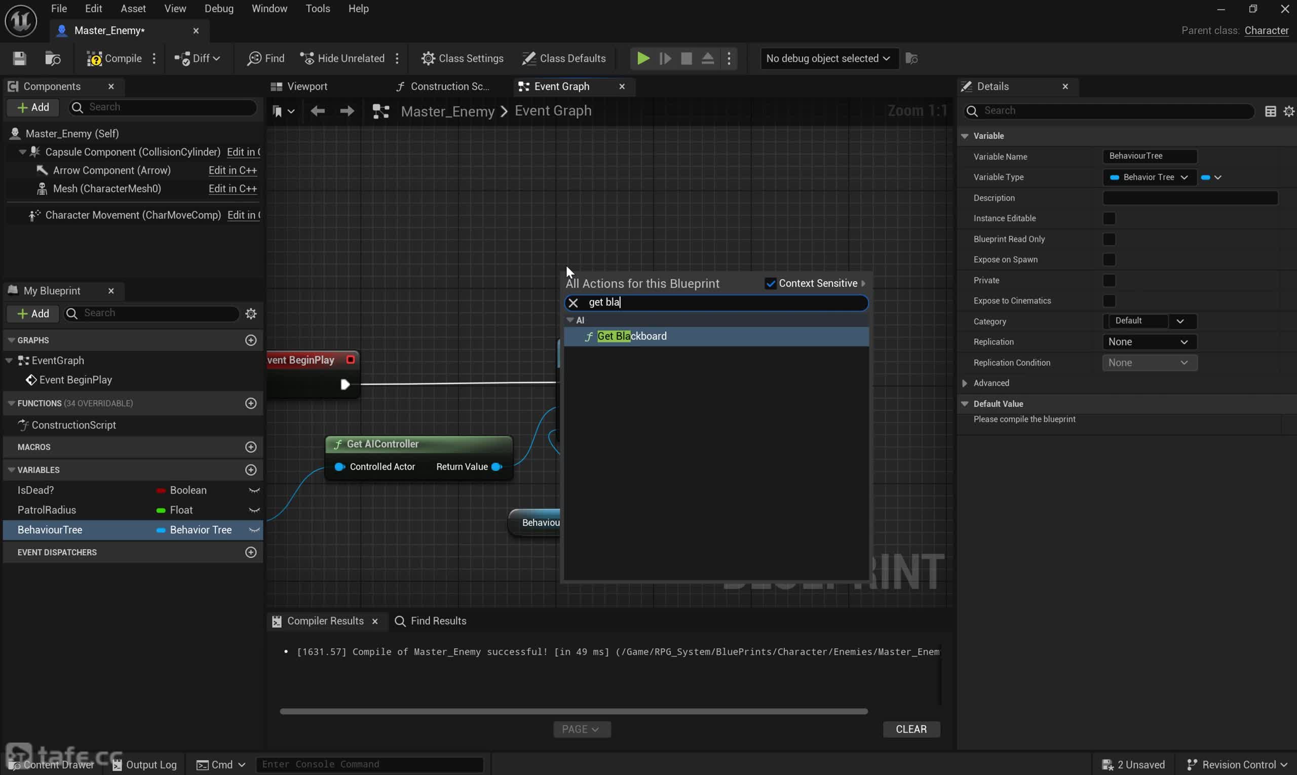
Task: Click the Compiler Results horizontal scrollbar
Action: [573, 711]
